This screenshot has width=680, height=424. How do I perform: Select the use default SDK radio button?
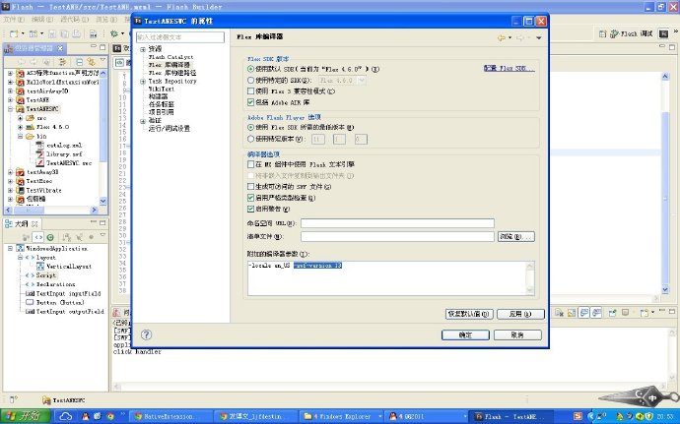pos(250,69)
